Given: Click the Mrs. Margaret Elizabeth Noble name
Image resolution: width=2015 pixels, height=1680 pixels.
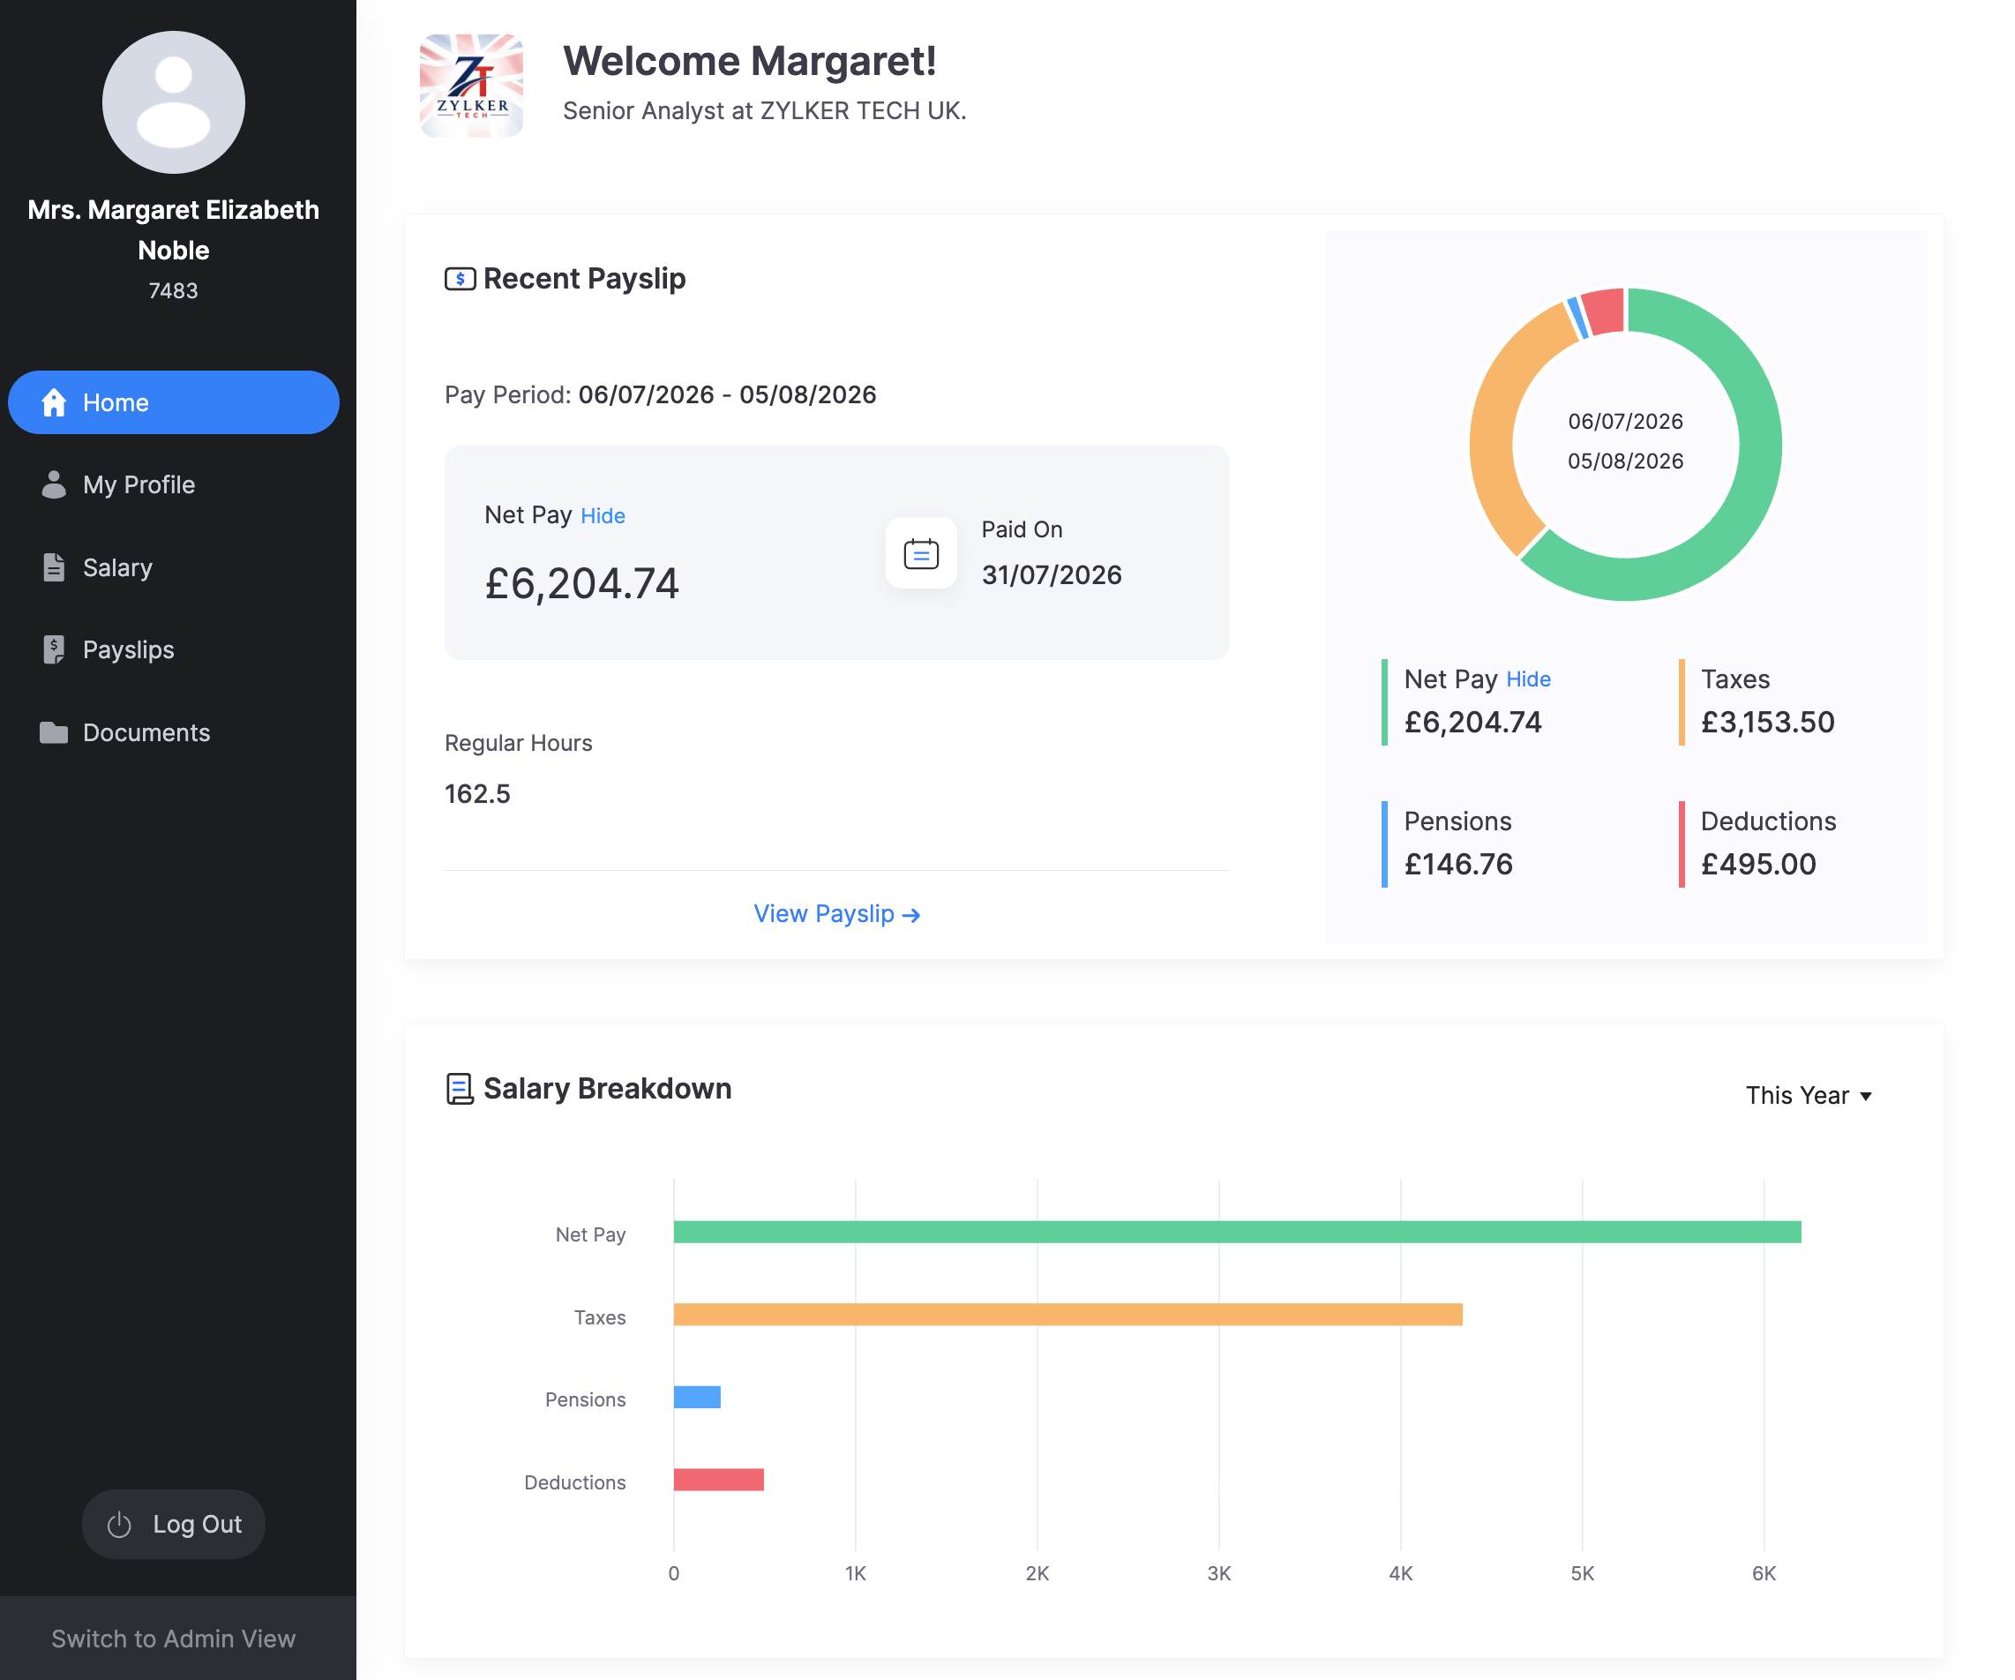Looking at the screenshot, I should pos(174,230).
